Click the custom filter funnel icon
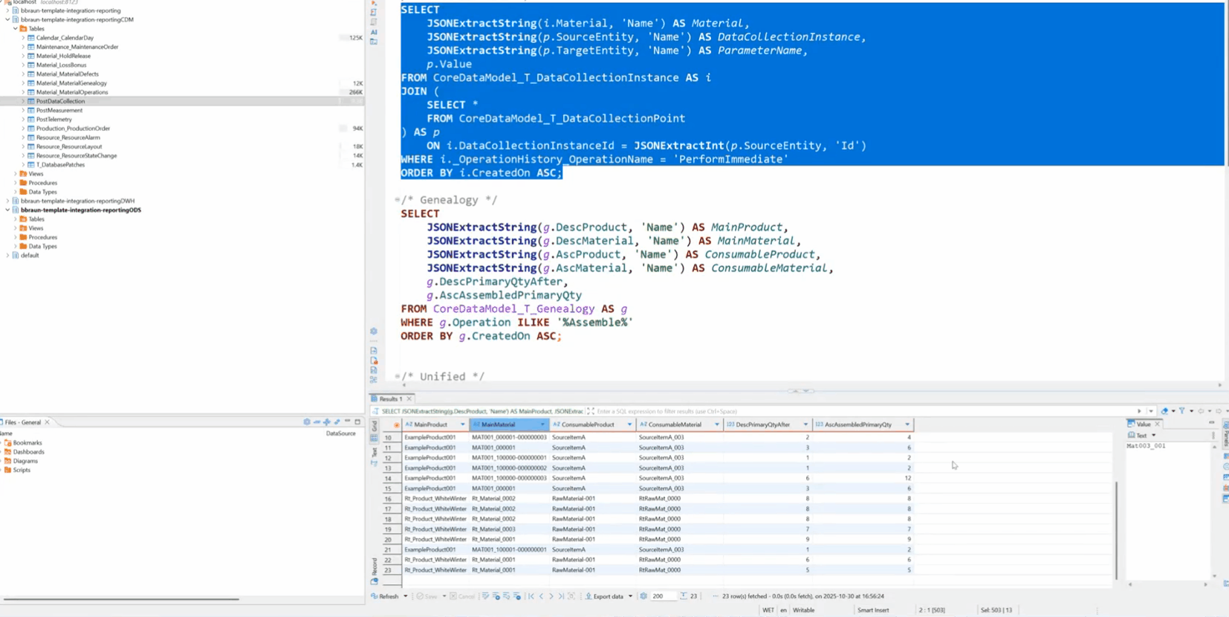This screenshot has height=617, width=1229. pyautogui.click(x=1182, y=411)
